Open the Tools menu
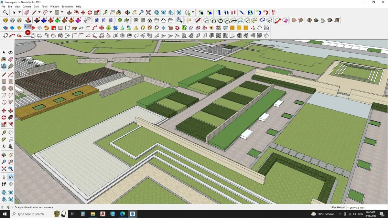The height and width of the screenshot is (218, 388). pyautogui.click(x=45, y=6)
